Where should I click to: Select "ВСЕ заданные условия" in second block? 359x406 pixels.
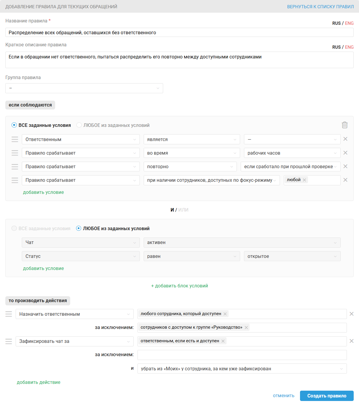click(14, 228)
